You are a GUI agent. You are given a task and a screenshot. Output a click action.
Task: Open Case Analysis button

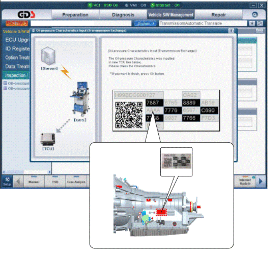tap(76, 181)
